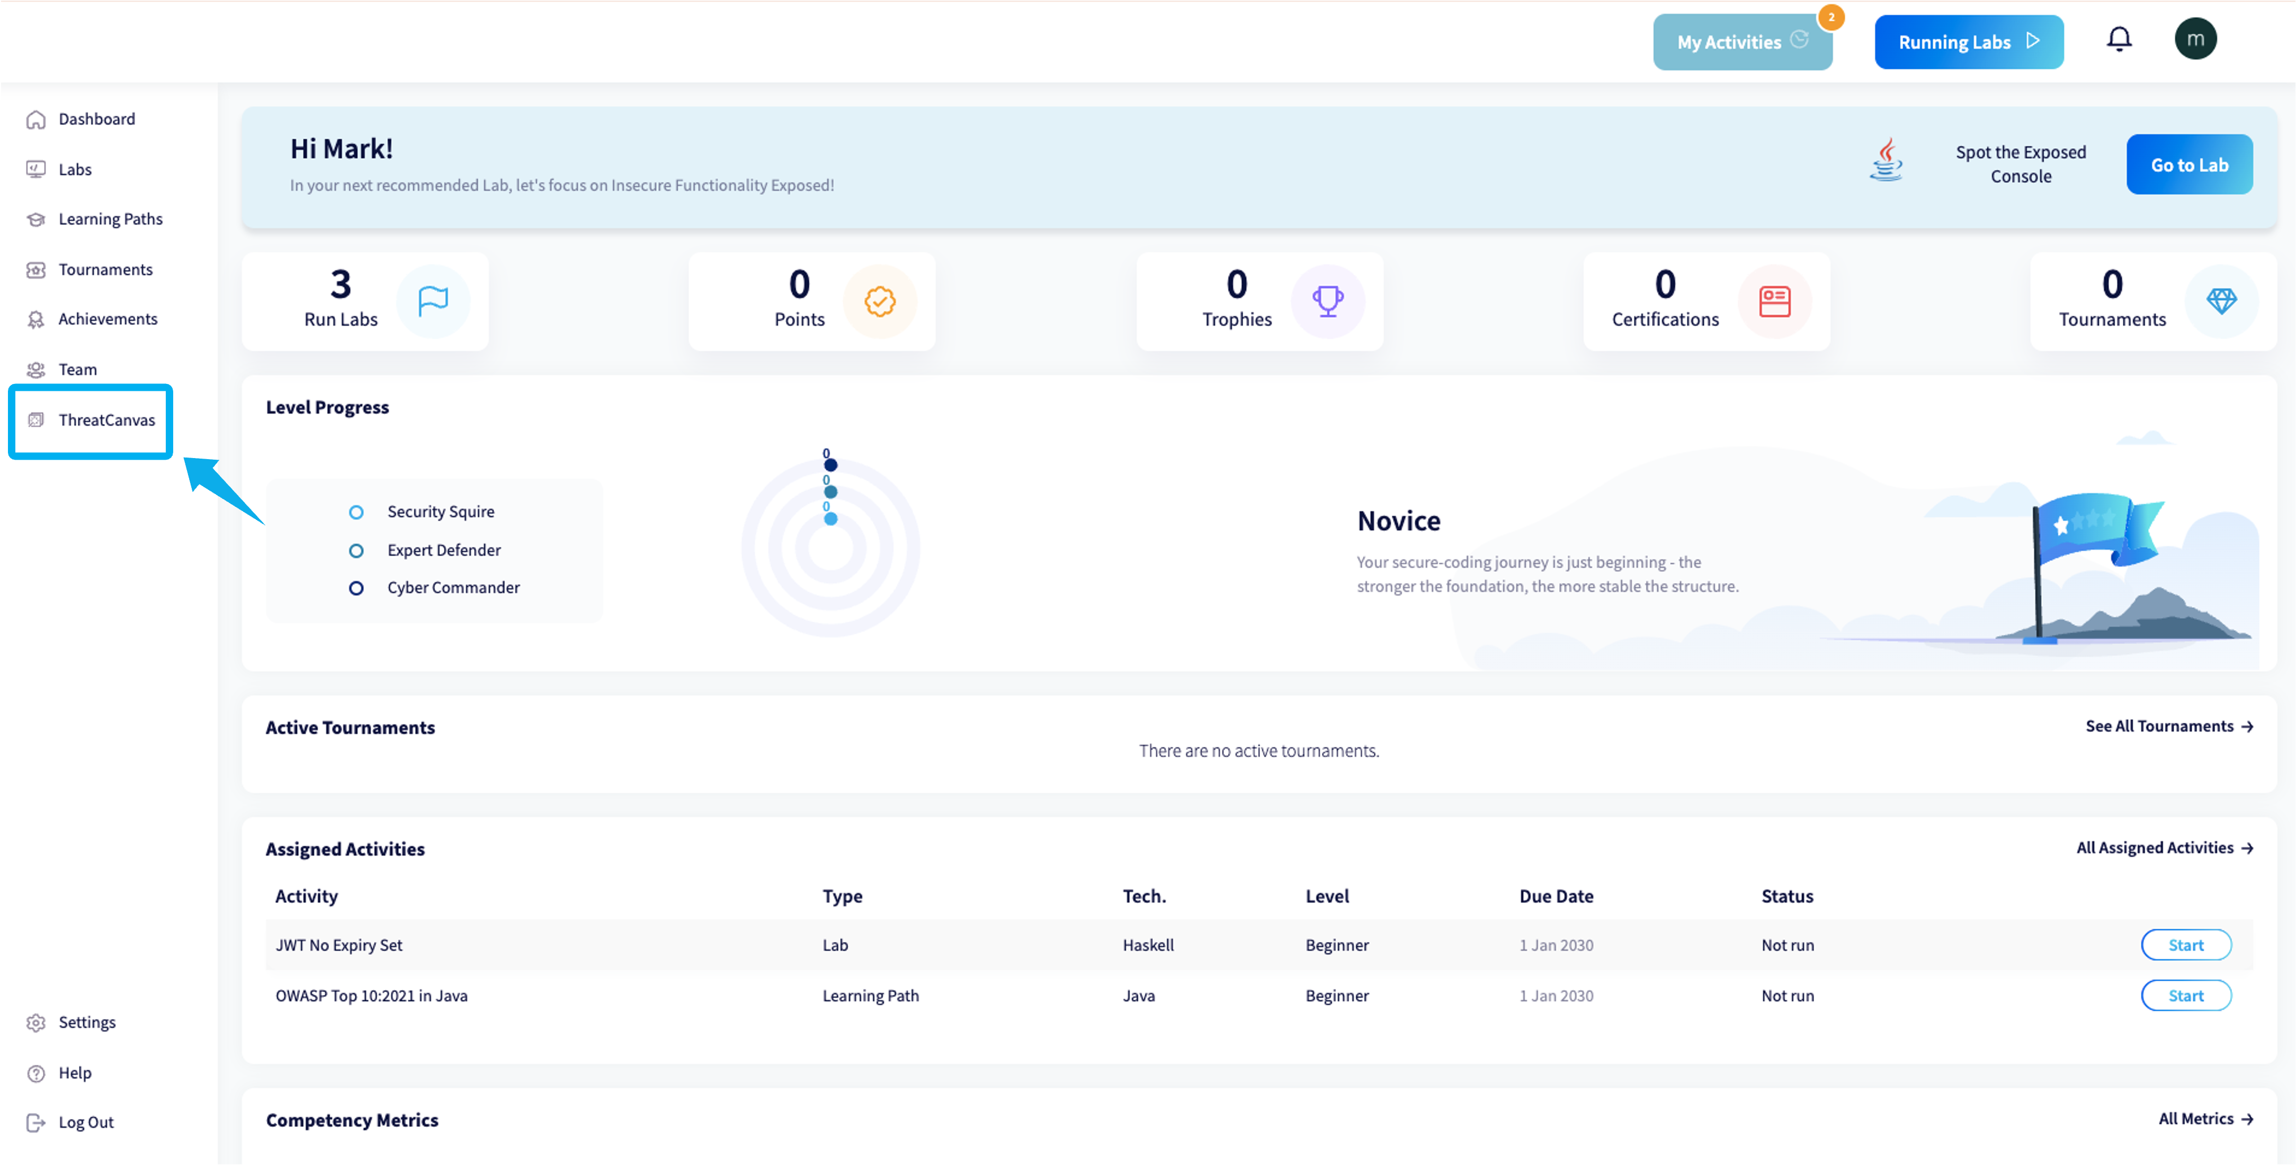
Task: Click the Points badge icon
Action: pyautogui.click(x=880, y=301)
